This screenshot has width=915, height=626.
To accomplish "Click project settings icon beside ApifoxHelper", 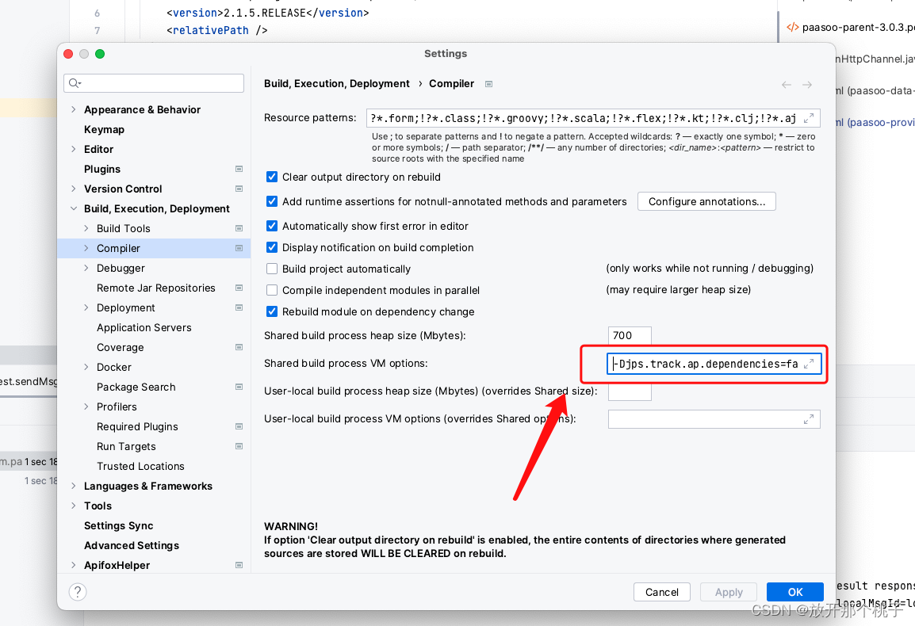I will (x=239, y=565).
